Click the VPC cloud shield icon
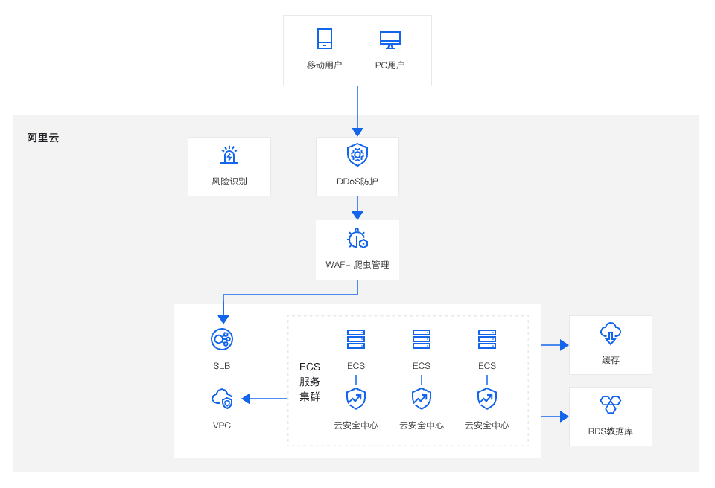 (222, 399)
